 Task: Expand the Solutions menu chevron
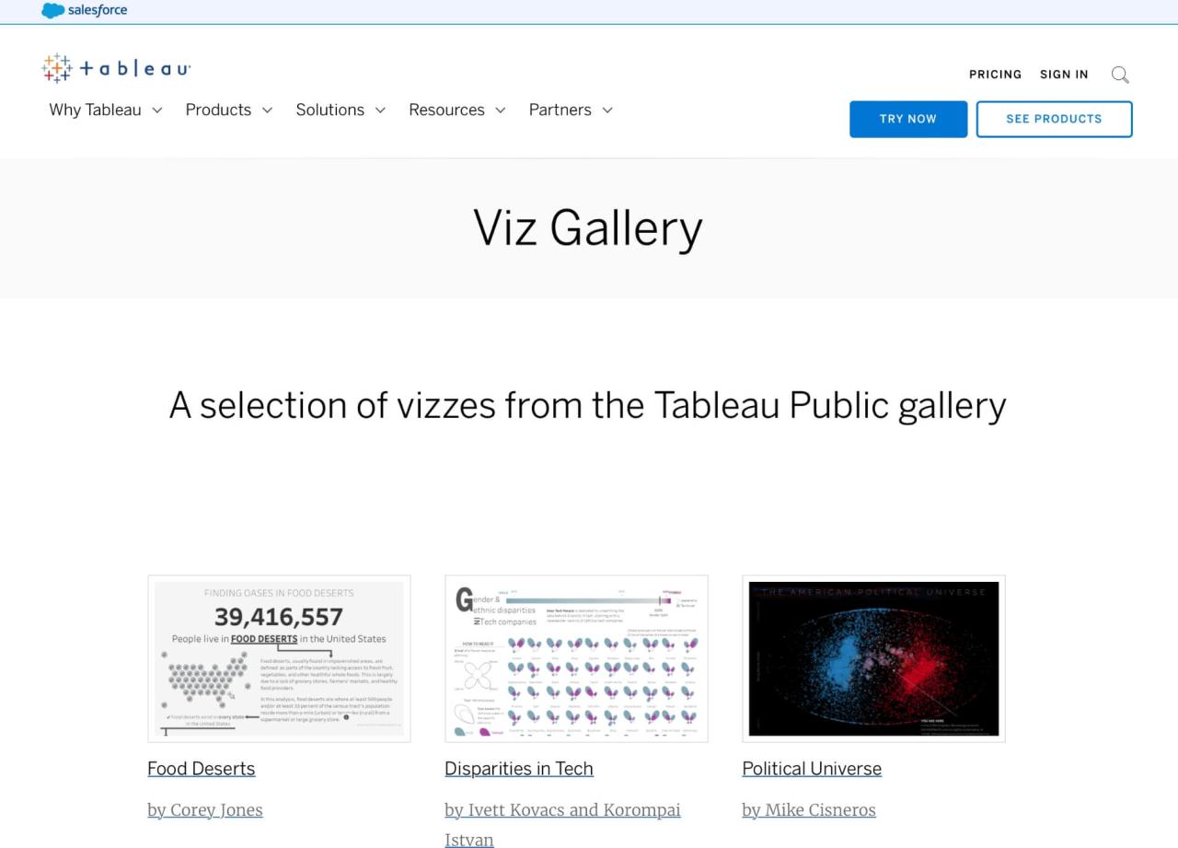click(379, 110)
